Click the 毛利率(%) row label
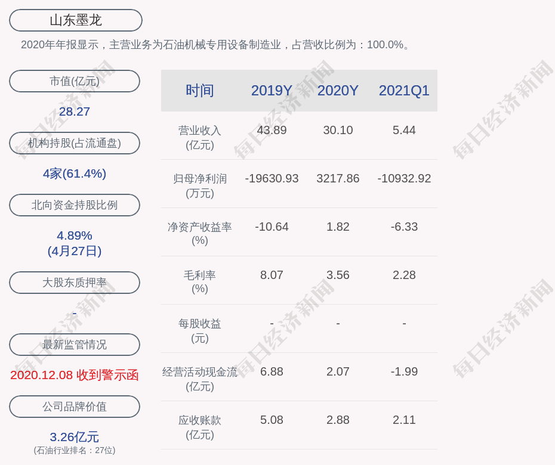Viewport: 555px width, 465px height. click(x=200, y=282)
